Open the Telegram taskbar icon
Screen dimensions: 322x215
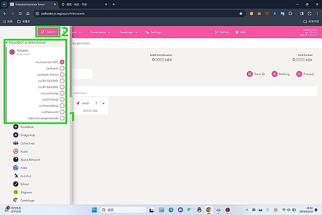171,210
